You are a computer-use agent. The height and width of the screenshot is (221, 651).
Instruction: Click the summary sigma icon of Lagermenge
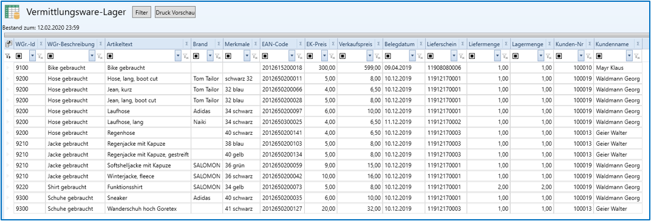[x=549, y=44]
